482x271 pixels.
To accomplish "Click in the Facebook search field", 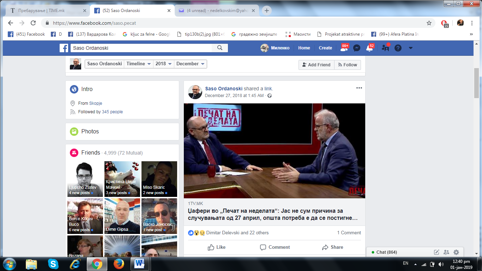I will 141,48.
